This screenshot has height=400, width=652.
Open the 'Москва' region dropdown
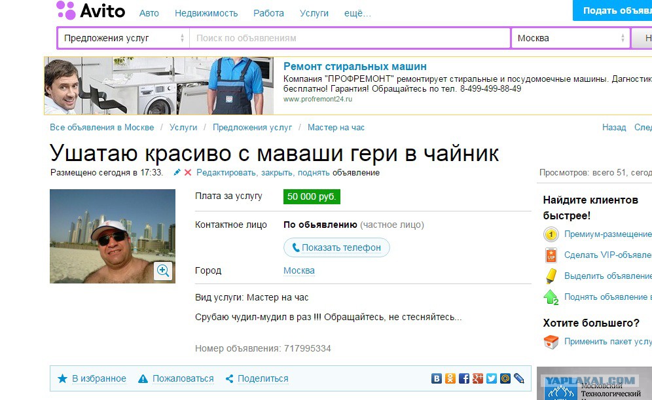pyautogui.click(x=570, y=38)
